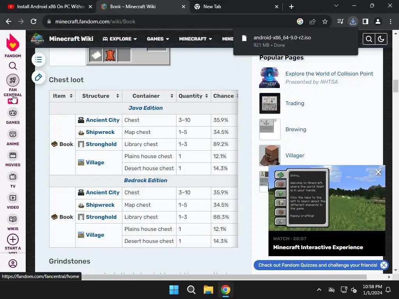Close the New Tab tab

tap(277, 7)
